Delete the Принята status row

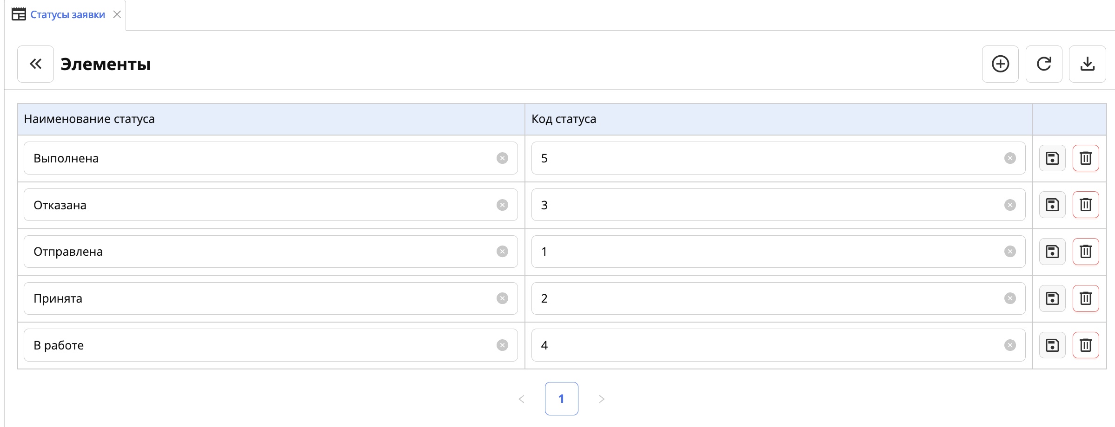(1086, 298)
